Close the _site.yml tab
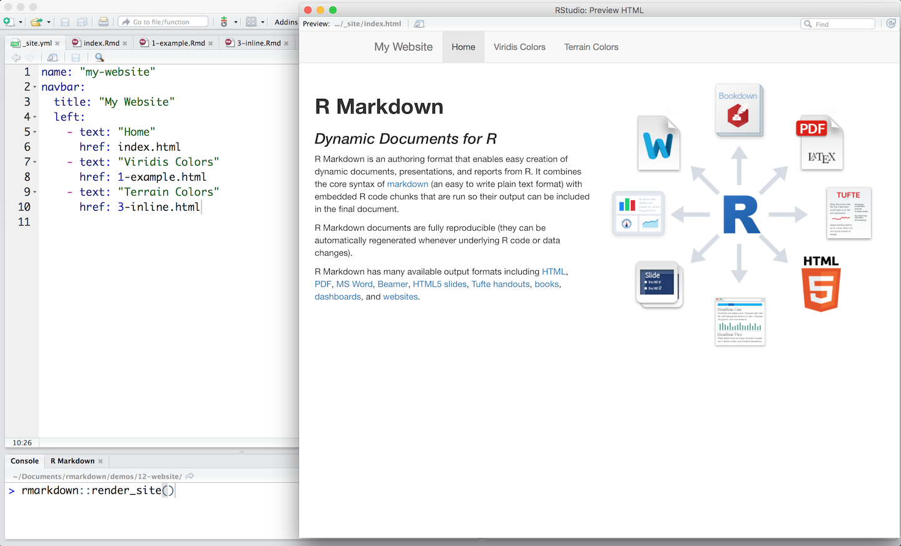 (58, 44)
